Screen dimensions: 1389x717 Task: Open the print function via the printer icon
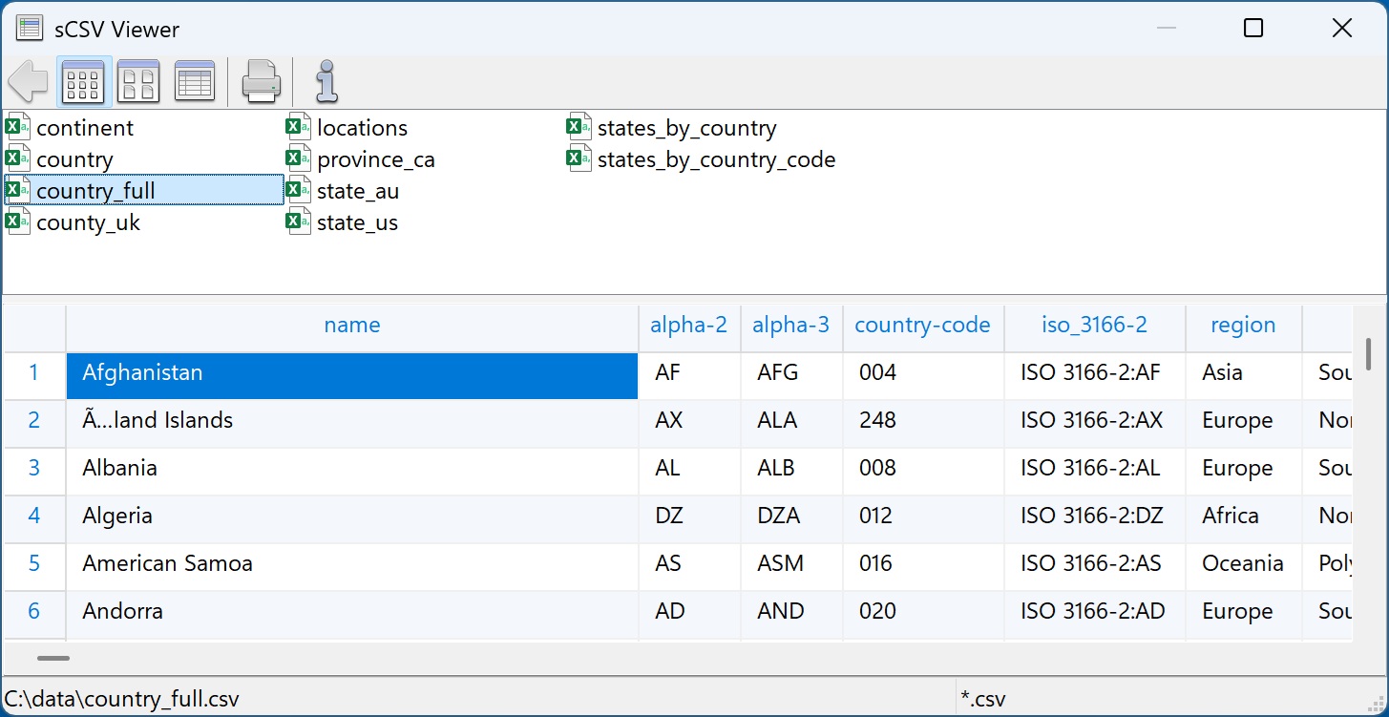tap(261, 81)
